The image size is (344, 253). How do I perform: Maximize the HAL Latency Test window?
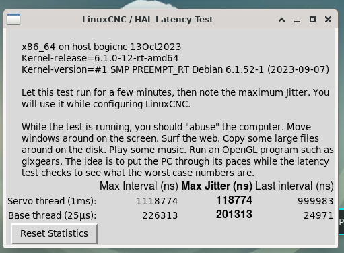312,20
